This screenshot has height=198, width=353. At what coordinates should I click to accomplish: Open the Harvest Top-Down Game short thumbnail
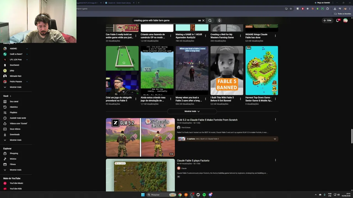pyautogui.click(x=262, y=70)
